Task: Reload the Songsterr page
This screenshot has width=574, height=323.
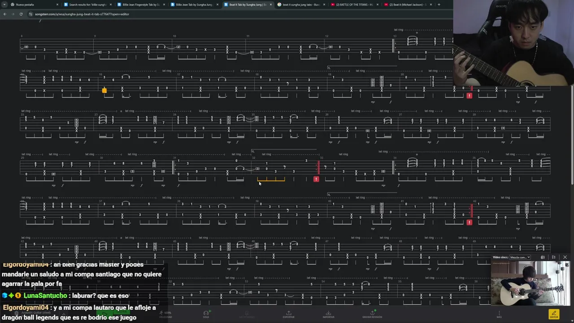Action: 21,14
